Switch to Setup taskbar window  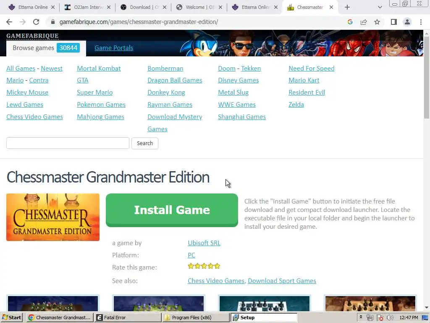coord(264,318)
